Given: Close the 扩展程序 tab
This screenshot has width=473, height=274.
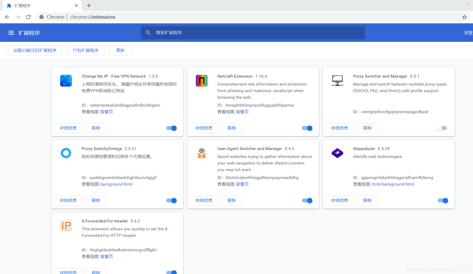Looking at the screenshot, I should (76, 6).
